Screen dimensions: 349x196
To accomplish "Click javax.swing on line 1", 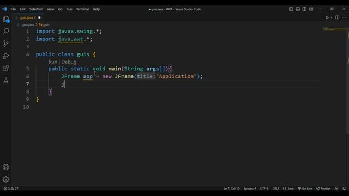I will click(x=75, y=32).
